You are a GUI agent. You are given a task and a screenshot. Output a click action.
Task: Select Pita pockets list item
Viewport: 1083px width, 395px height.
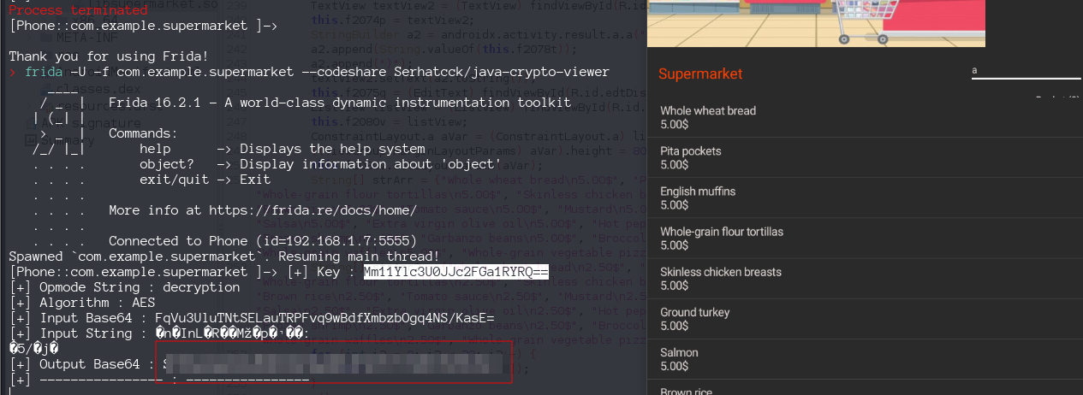tap(865, 157)
